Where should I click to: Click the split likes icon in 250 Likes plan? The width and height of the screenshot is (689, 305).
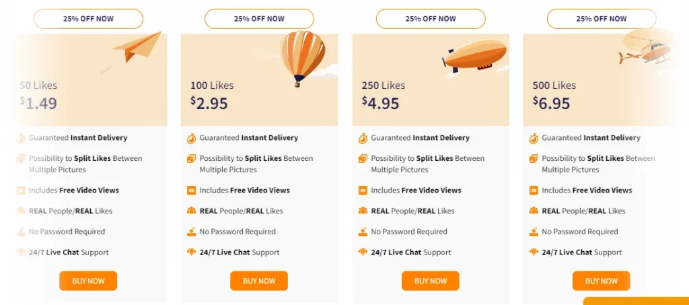(x=363, y=159)
